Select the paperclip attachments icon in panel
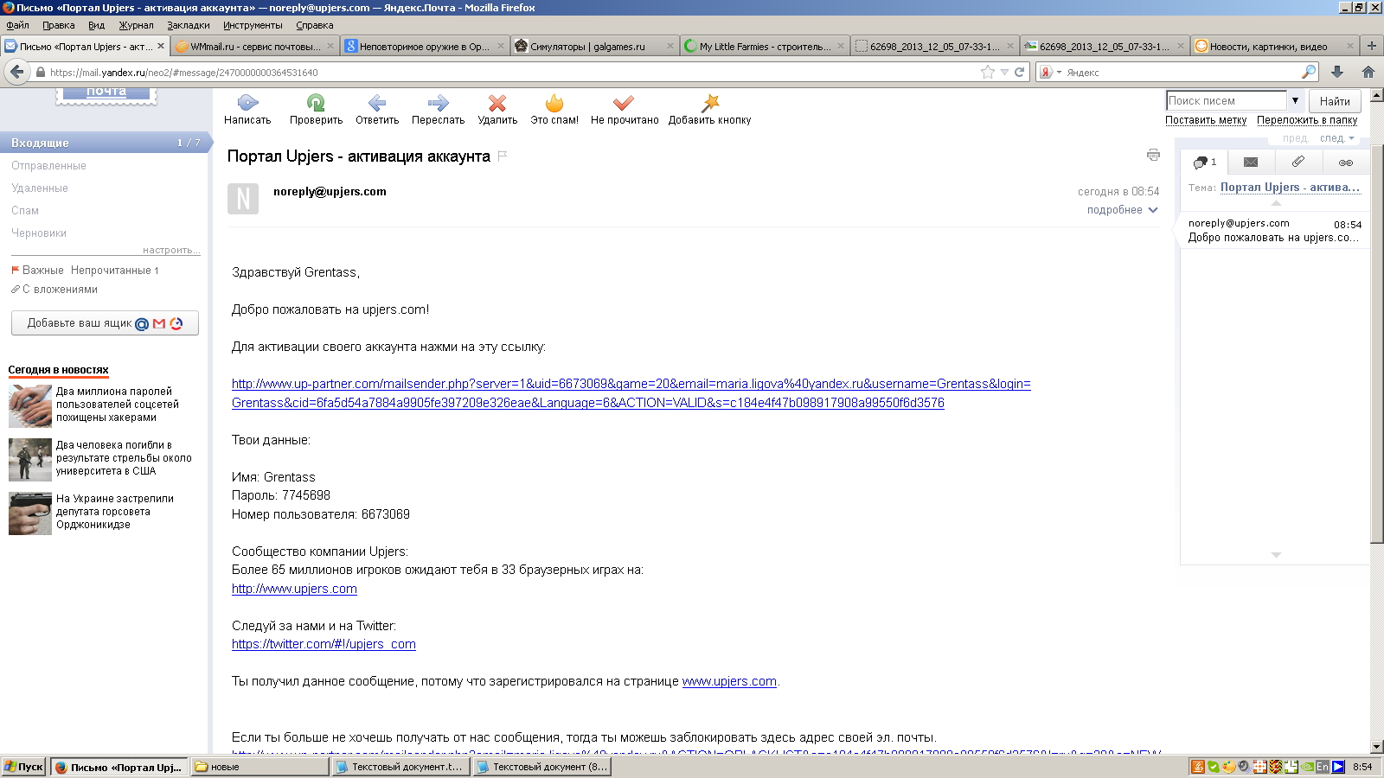The height and width of the screenshot is (778, 1384). [1298, 162]
